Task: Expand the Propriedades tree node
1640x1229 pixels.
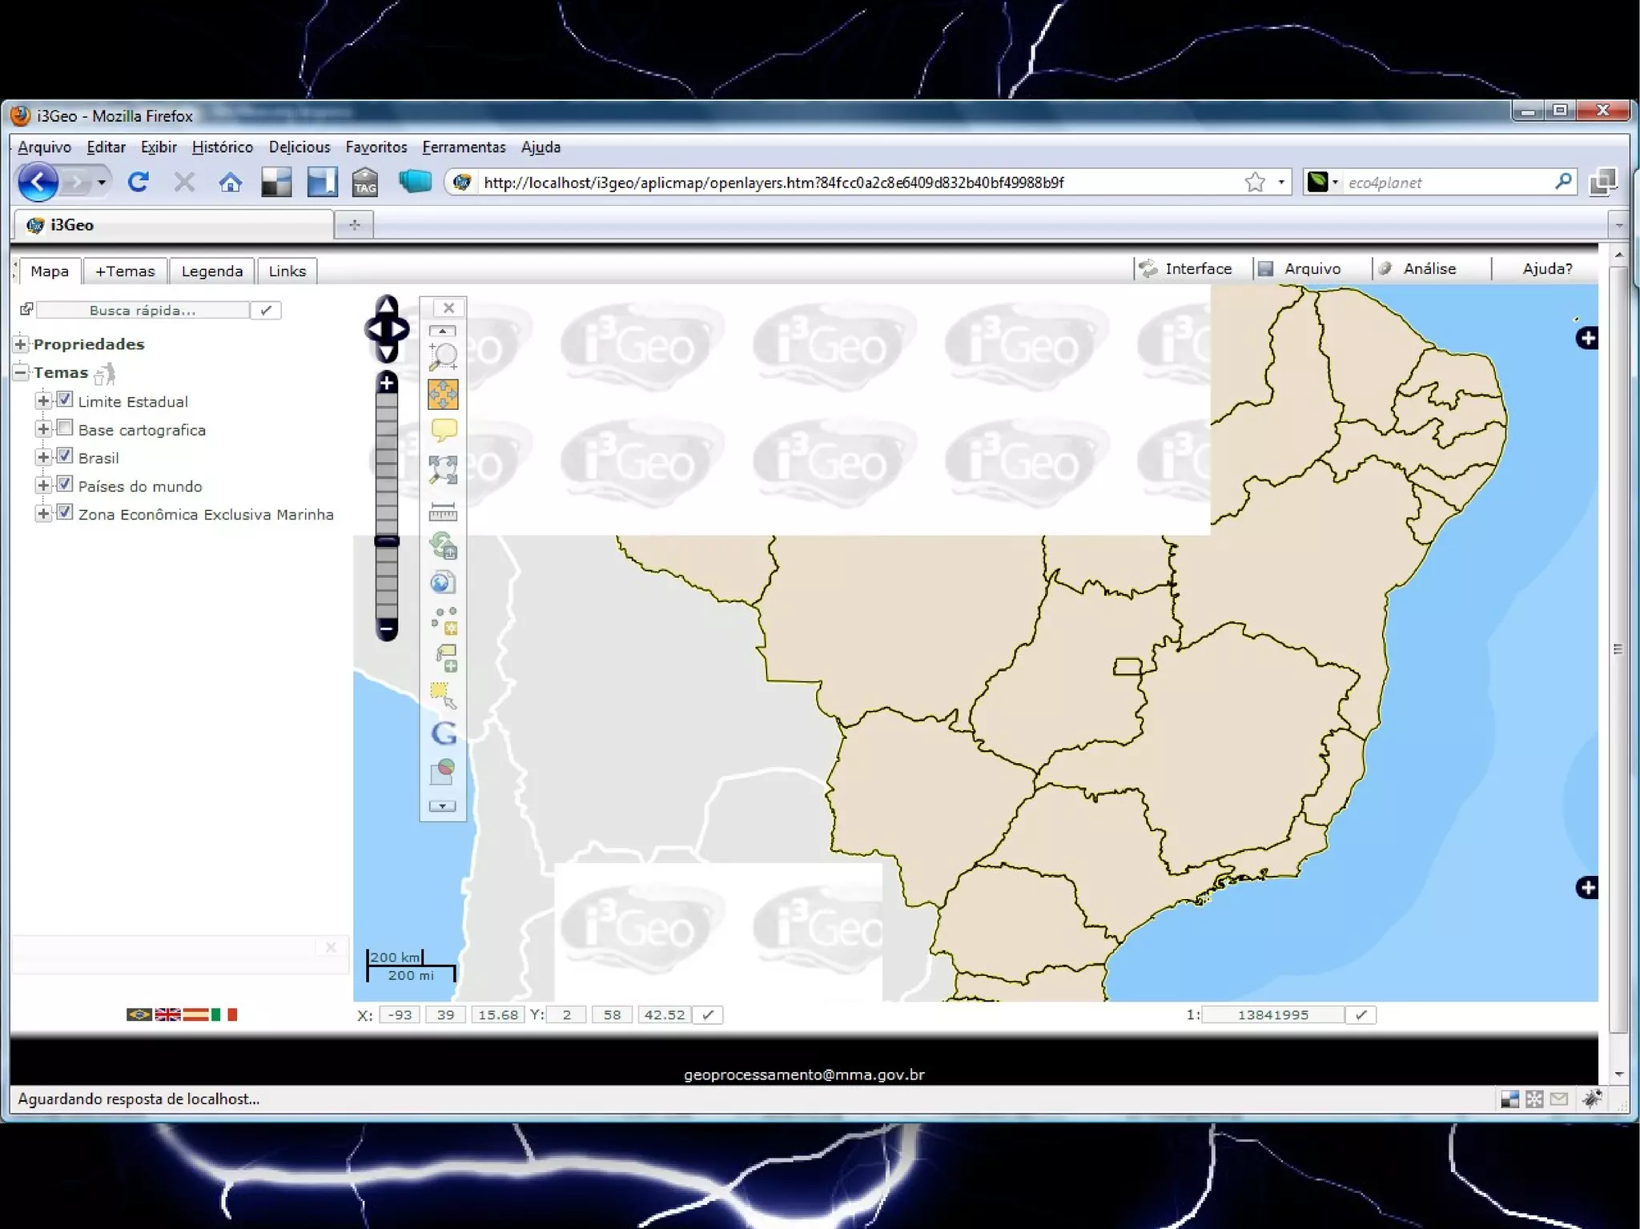Action: point(21,344)
